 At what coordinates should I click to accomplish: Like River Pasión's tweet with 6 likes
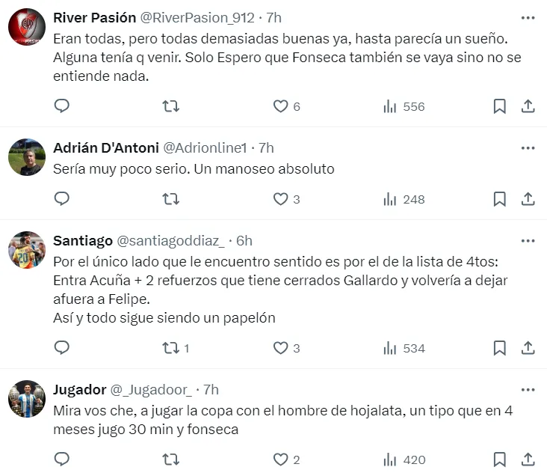click(281, 106)
